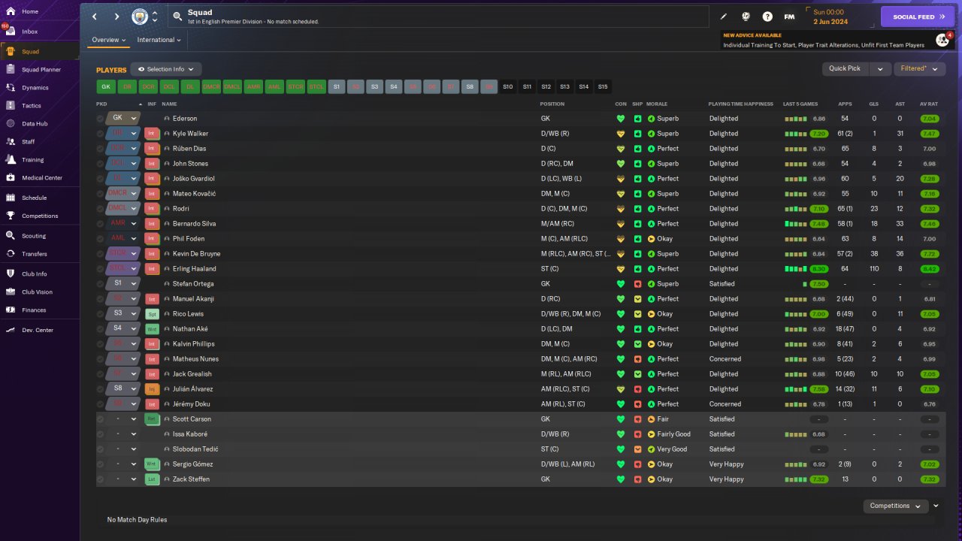The height and width of the screenshot is (541, 962).
Task: Click Julián Álvarez's Inj status badge
Action: coord(152,389)
